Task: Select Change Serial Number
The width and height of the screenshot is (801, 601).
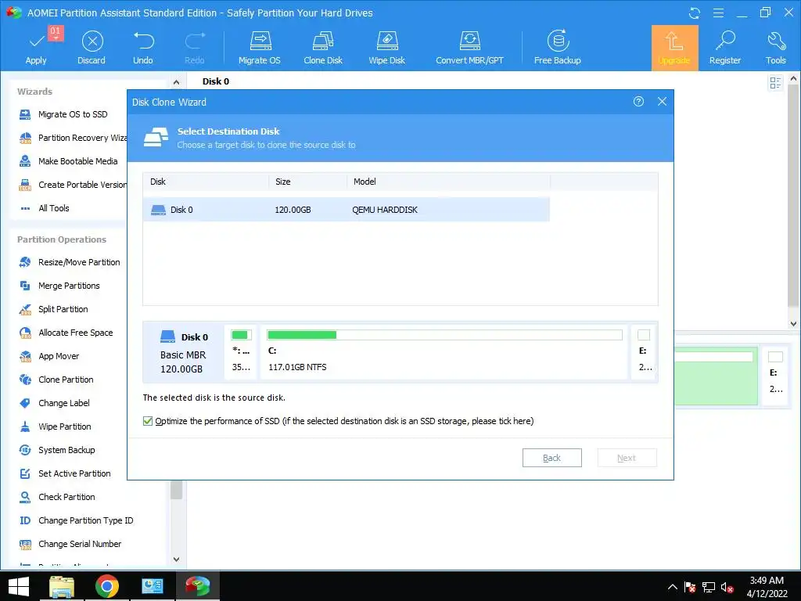Action: click(x=70, y=545)
